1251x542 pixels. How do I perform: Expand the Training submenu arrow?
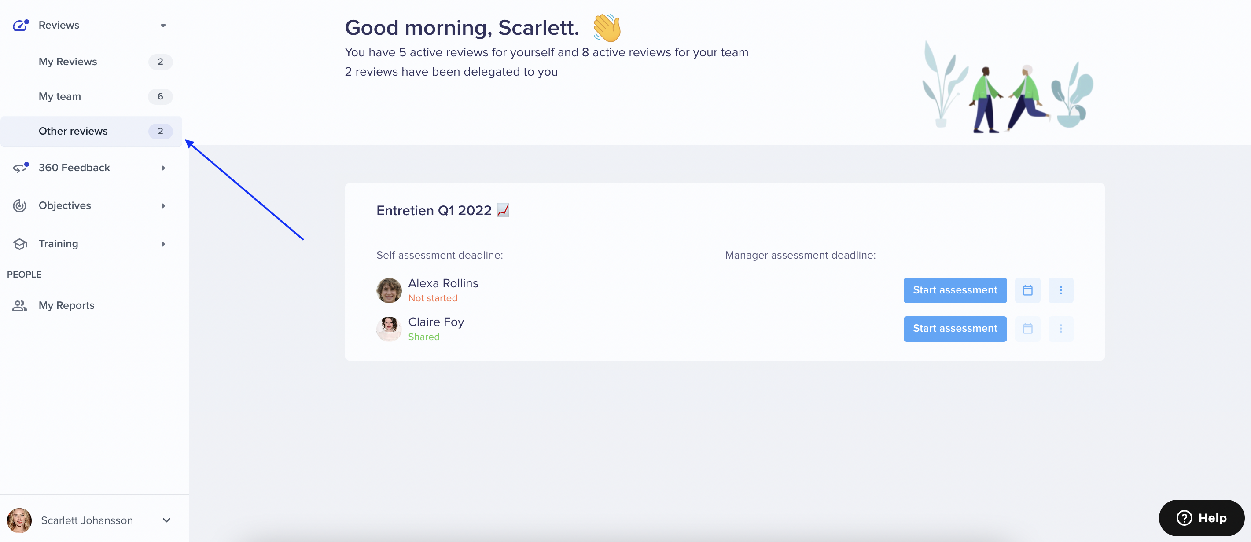[163, 244]
